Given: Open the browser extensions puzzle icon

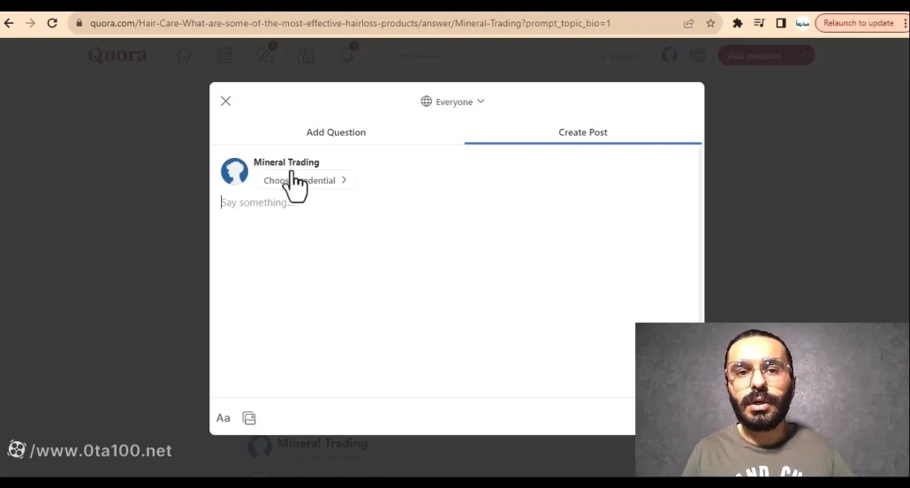Looking at the screenshot, I should point(738,23).
